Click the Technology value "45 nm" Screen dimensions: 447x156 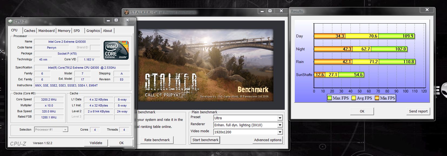(43, 59)
